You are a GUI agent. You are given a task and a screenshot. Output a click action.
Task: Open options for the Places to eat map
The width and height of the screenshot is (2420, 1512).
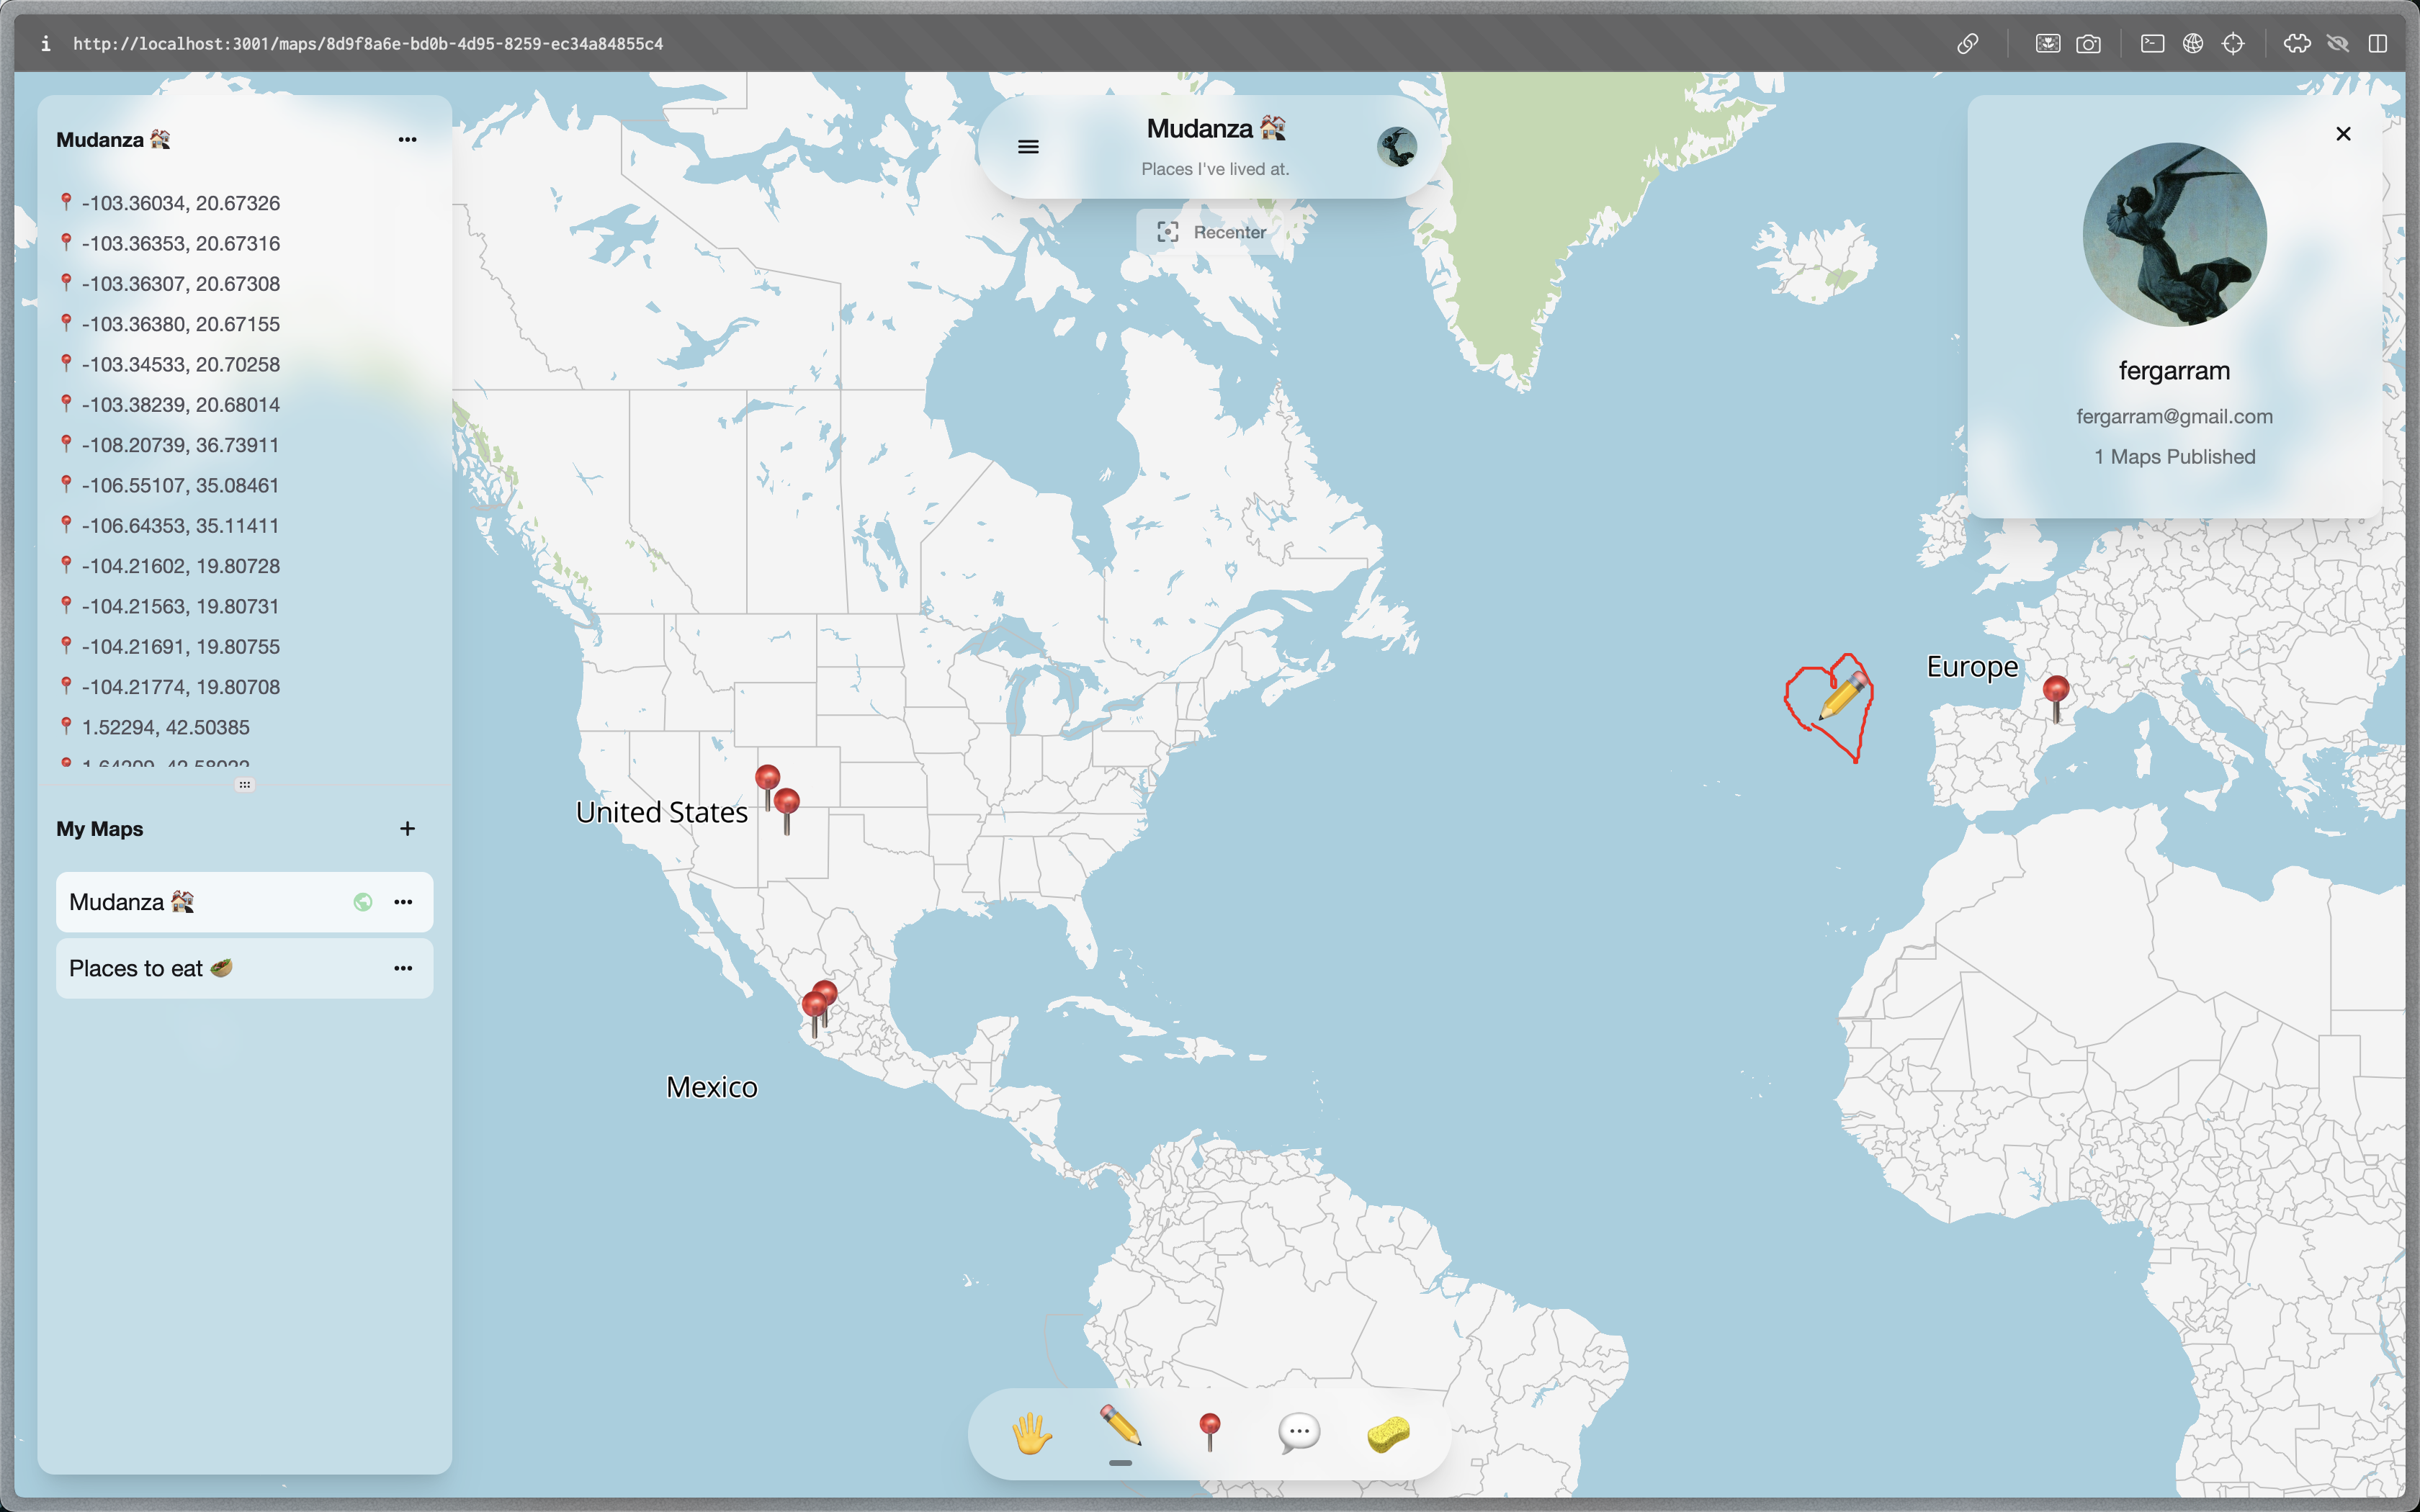point(403,968)
